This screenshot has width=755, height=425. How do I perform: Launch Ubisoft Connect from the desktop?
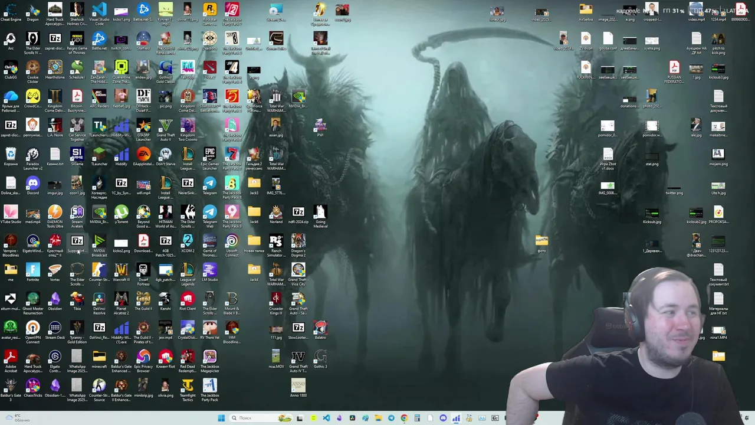[x=232, y=241]
